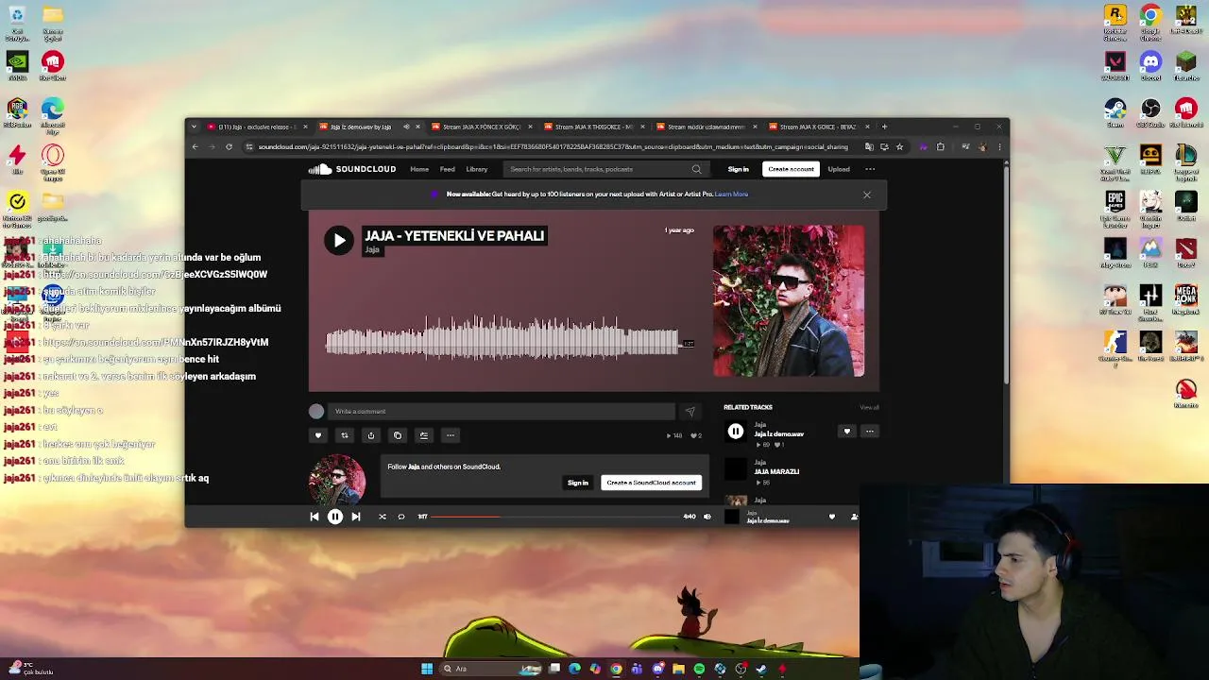Click Sign in in the header
1209x680 pixels.
[738, 169]
